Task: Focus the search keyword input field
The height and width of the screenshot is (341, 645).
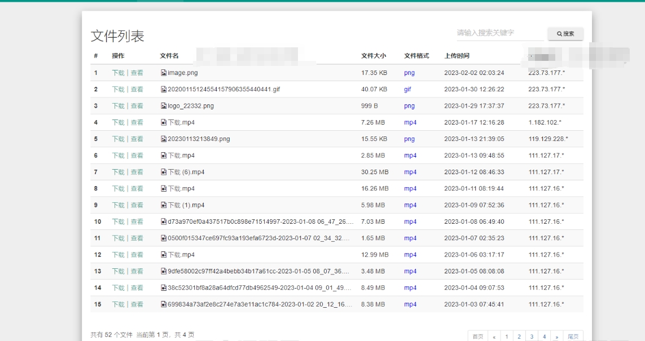Action: click(500, 33)
